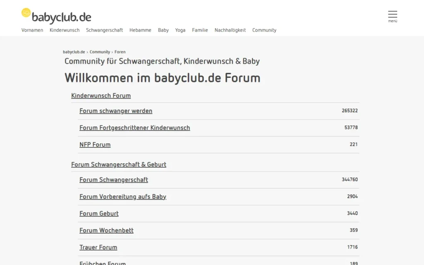Viewport: 424px width, 265px height.
Task: Click post count 2904
Action: (352, 196)
